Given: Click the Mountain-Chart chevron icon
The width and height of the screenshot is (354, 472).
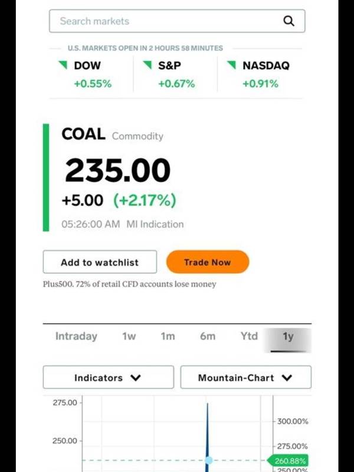Looking at the screenshot, I should [287, 378].
